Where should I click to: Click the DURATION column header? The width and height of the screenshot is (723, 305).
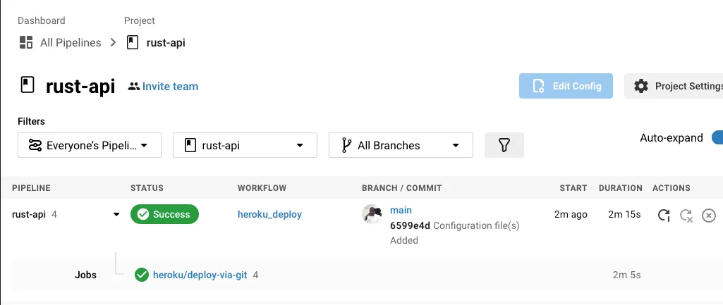point(621,188)
